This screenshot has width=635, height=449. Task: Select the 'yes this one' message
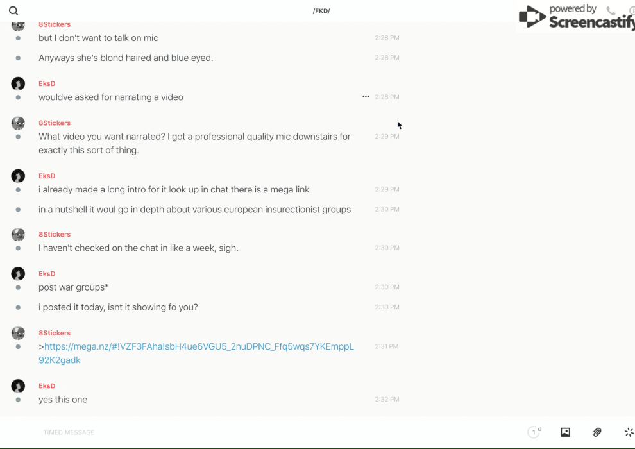coord(63,400)
